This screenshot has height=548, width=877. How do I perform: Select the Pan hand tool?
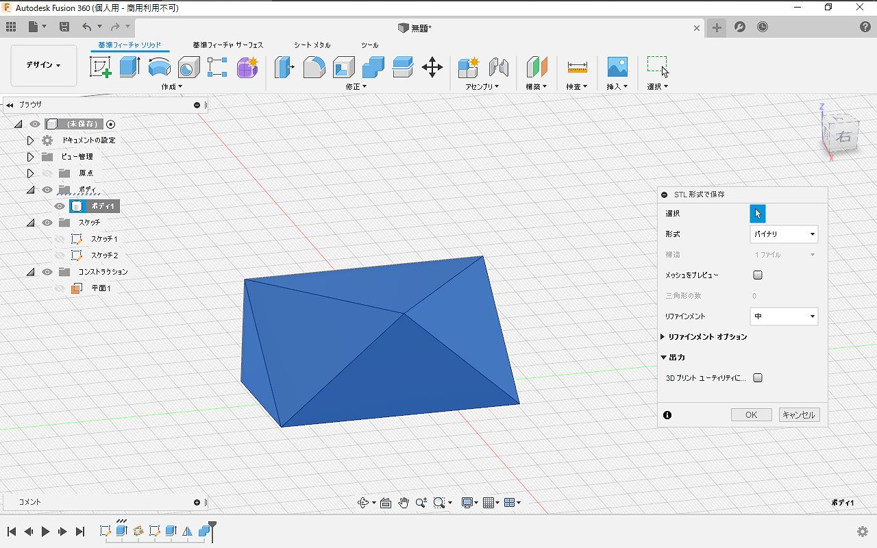[x=404, y=503]
